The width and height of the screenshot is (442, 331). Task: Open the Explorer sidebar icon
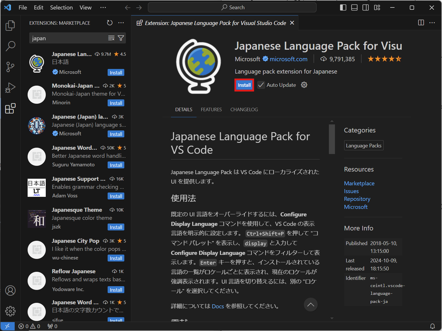(10, 25)
